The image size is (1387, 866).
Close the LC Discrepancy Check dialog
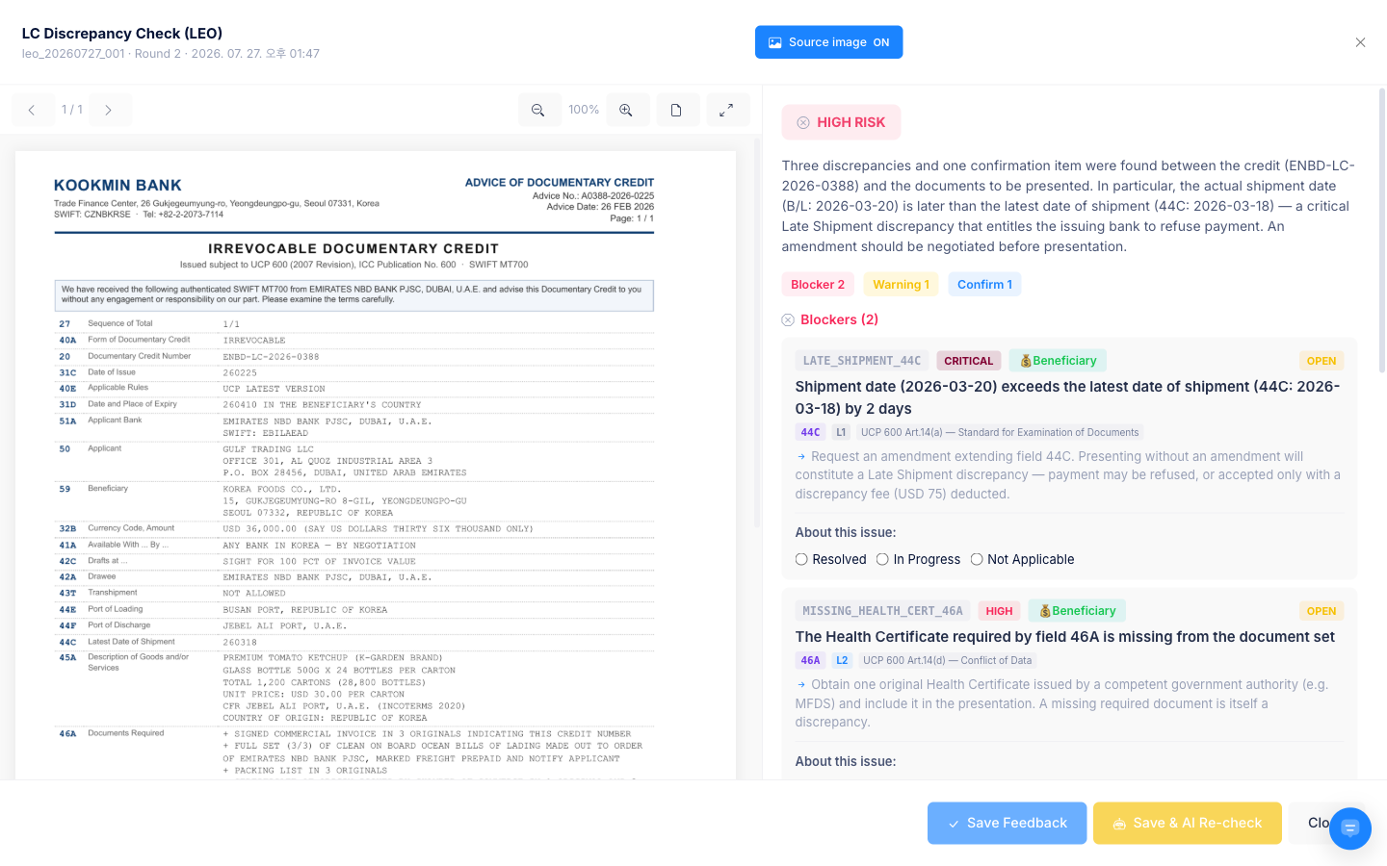click(x=1360, y=42)
